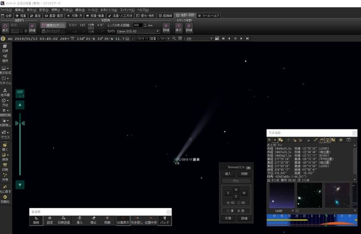Open the time step dropdown
361x234 pixels.
coord(200,39)
